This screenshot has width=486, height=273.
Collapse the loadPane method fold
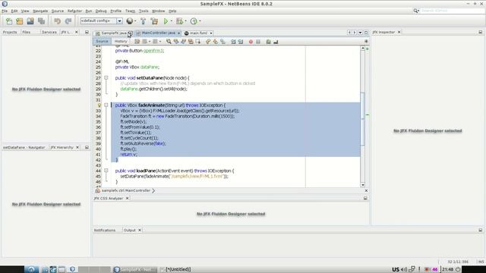click(106, 171)
